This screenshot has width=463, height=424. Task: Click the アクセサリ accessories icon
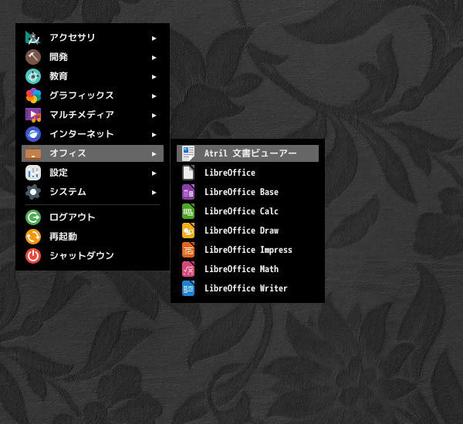coord(33,38)
